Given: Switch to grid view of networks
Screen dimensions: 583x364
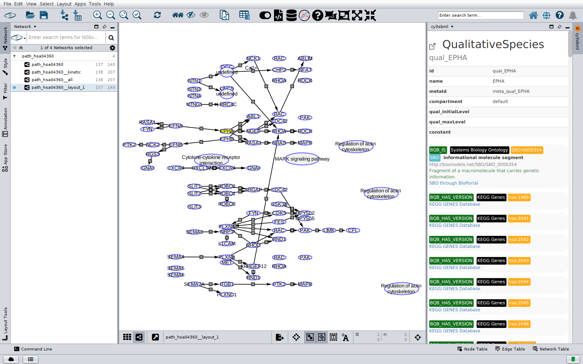Looking at the screenshot, I should [127, 337].
